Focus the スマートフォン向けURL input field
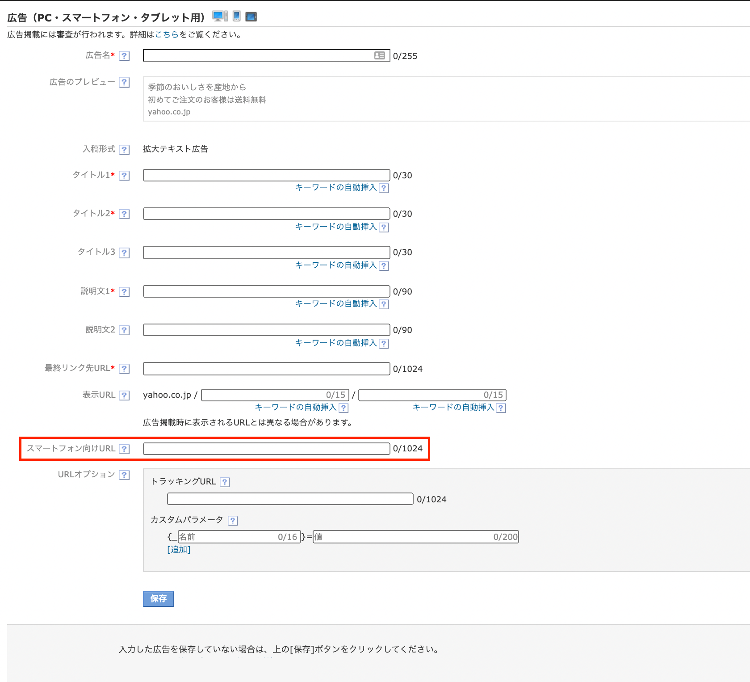 pyautogui.click(x=267, y=449)
